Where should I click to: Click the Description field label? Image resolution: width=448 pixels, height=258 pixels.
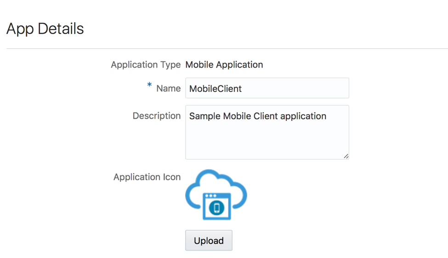[x=156, y=116]
